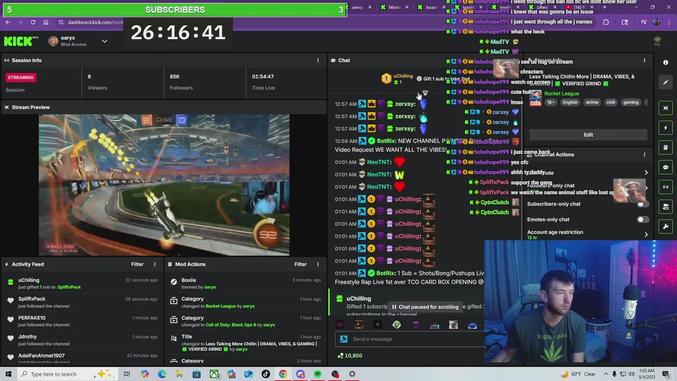The image size is (677, 381).
Task: Click the 10,850 channel points counter
Action: (350, 356)
